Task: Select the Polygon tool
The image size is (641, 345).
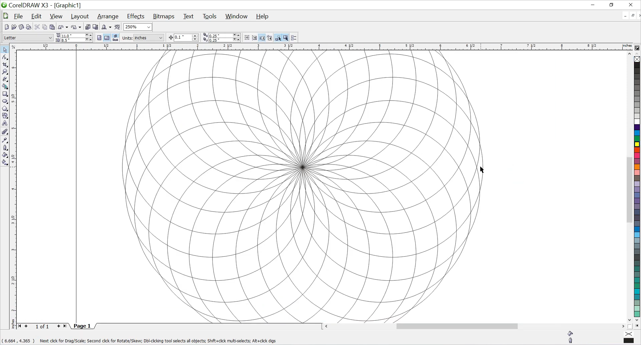Action: pyautogui.click(x=5, y=109)
